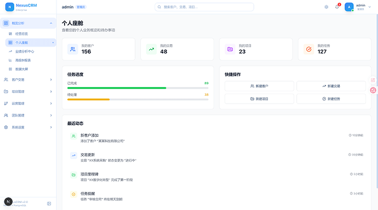
Task: Click the 交易更新 activity title
Action: (x=88, y=155)
